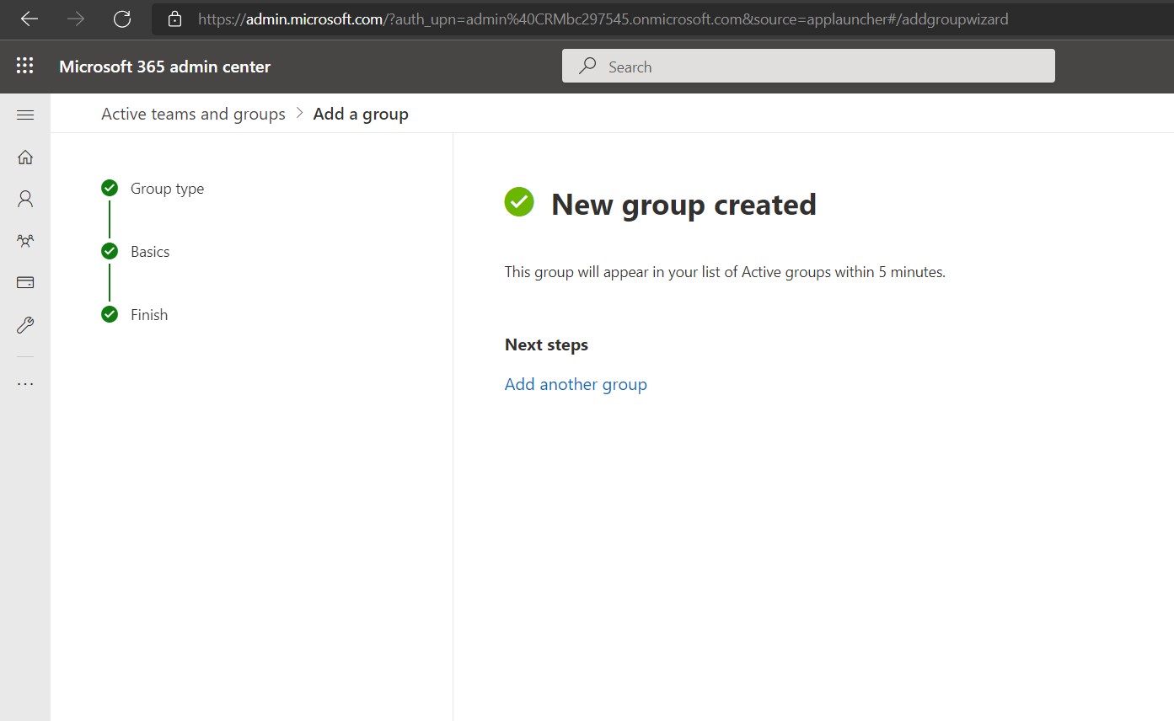Go back with the browser back arrow

pyautogui.click(x=29, y=19)
